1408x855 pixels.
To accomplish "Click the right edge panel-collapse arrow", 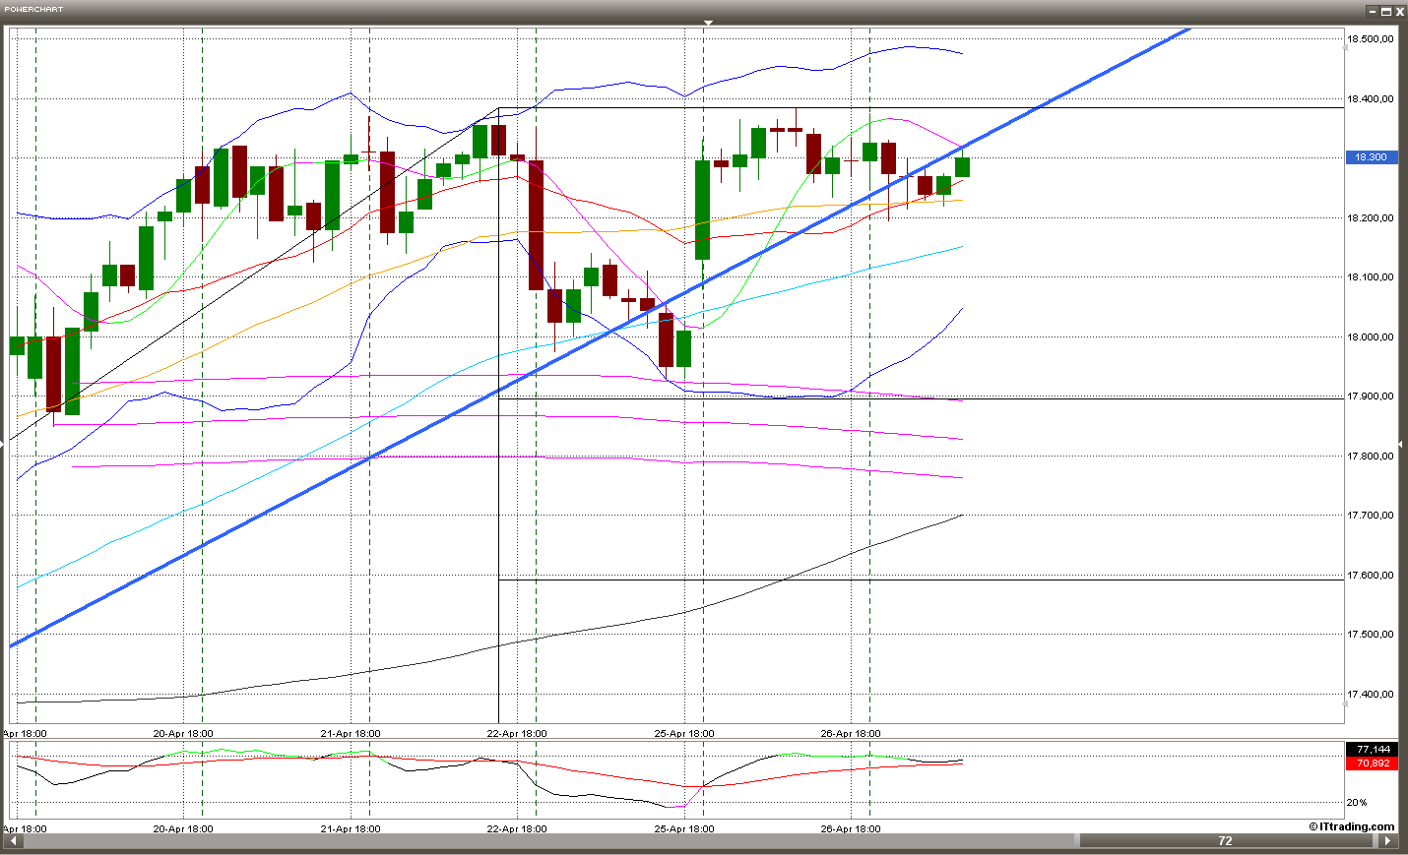I will (x=1401, y=445).
